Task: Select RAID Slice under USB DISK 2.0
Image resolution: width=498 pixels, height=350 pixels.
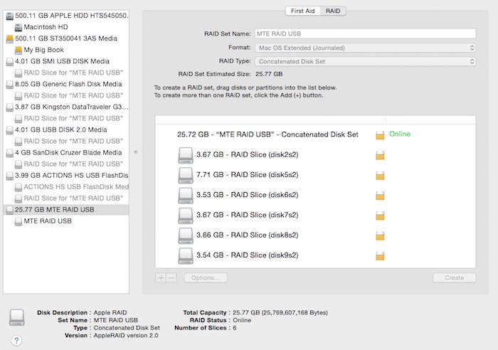Action: (66, 142)
